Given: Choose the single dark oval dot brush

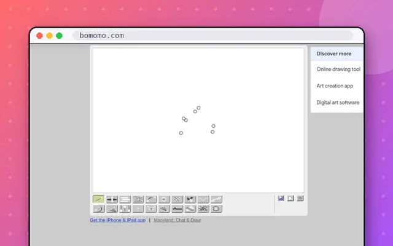Looking at the screenshot, I should tap(164, 199).
